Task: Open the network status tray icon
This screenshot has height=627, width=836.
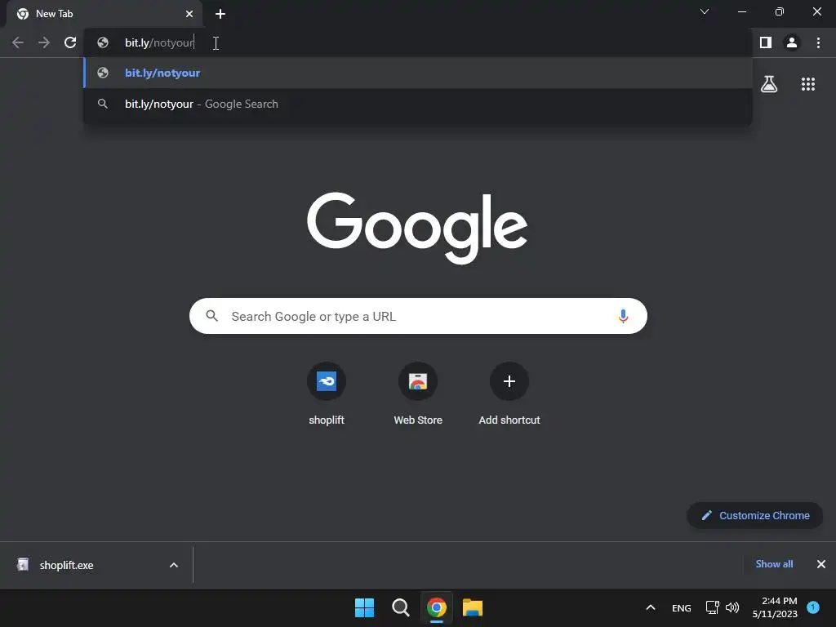Action: [712, 607]
